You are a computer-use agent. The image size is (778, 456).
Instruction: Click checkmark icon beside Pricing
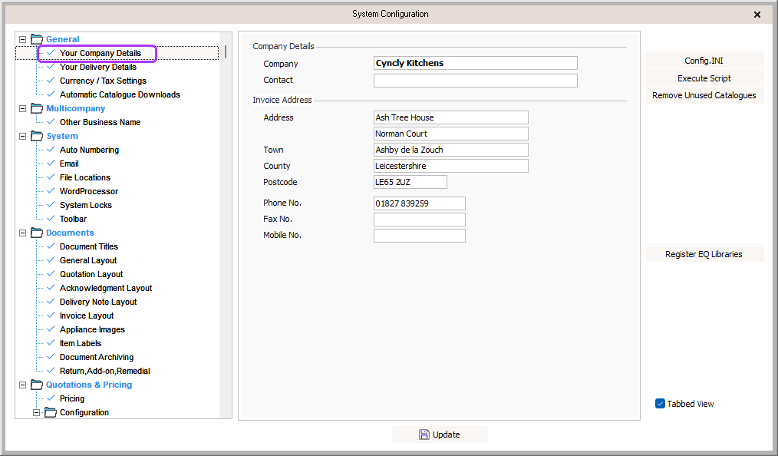pyautogui.click(x=51, y=398)
